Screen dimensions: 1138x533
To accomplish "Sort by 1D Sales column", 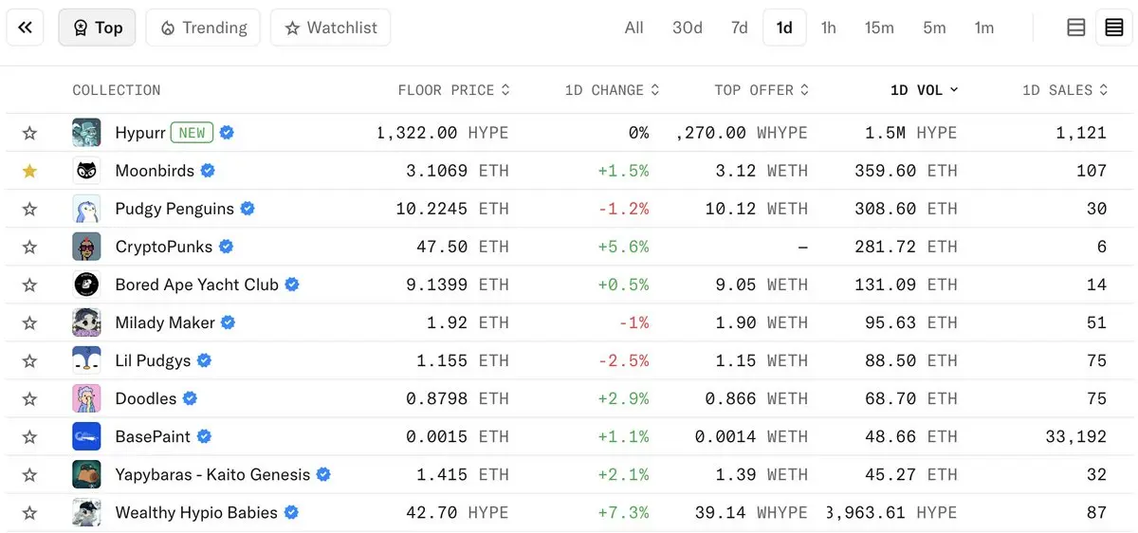I will click(1065, 90).
